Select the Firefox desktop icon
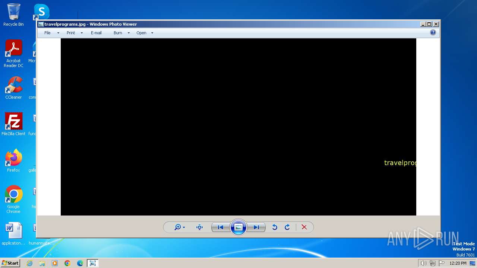Image resolution: width=477 pixels, height=268 pixels. [13, 160]
